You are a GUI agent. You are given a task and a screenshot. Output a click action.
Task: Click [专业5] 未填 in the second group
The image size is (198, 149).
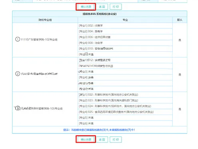(x=125, y=83)
